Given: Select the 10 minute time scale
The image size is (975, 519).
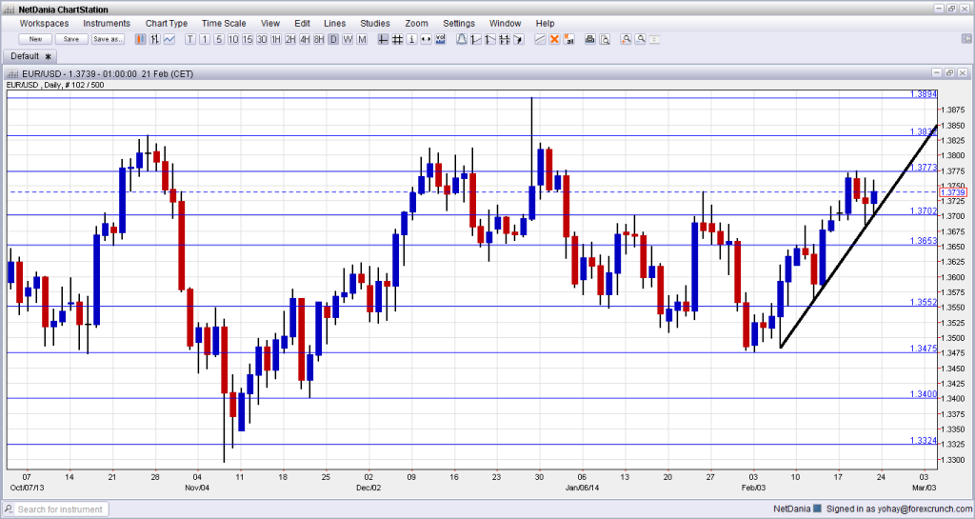Looking at the screenshot, I should 233,39.
